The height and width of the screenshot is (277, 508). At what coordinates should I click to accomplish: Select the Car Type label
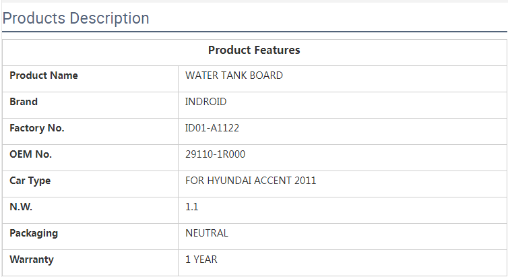pyautogui.click(x=30, y=181)
